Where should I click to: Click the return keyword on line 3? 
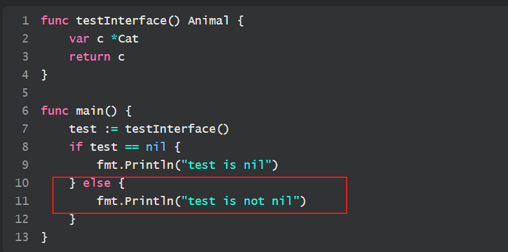pyautogui.click(x=90, y=57)
